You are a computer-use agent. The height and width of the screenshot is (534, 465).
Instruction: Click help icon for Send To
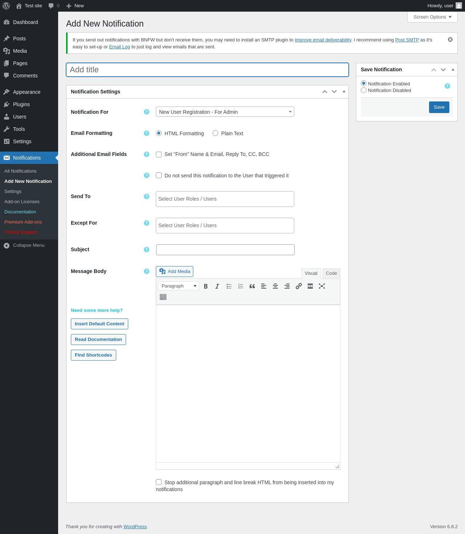point(146,197)
